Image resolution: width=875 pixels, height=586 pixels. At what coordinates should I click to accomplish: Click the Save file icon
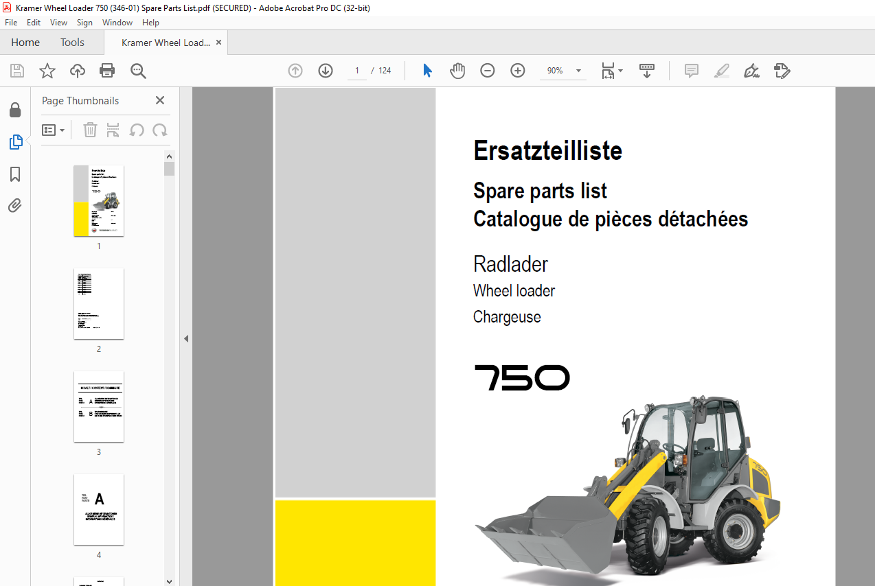[x=16, y=71]
